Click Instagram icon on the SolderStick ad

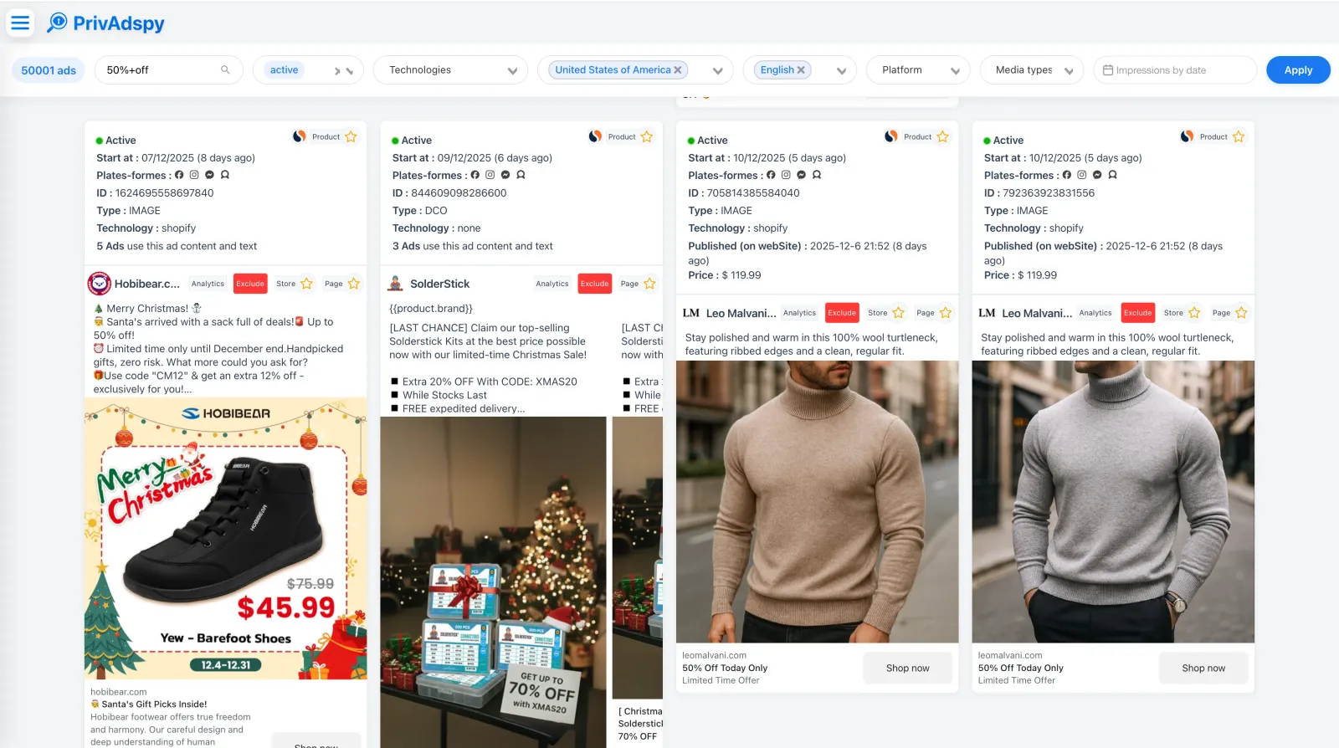(x=490, y=175)
